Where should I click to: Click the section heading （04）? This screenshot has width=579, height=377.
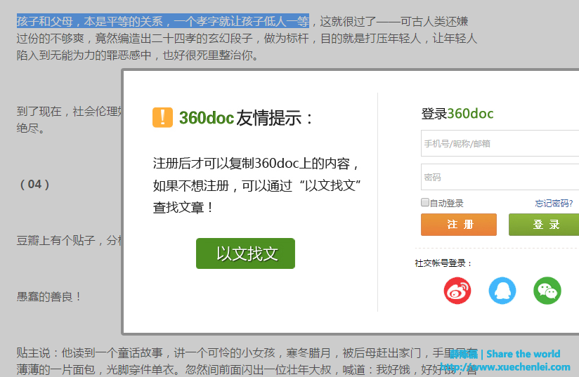coord(34,184)
